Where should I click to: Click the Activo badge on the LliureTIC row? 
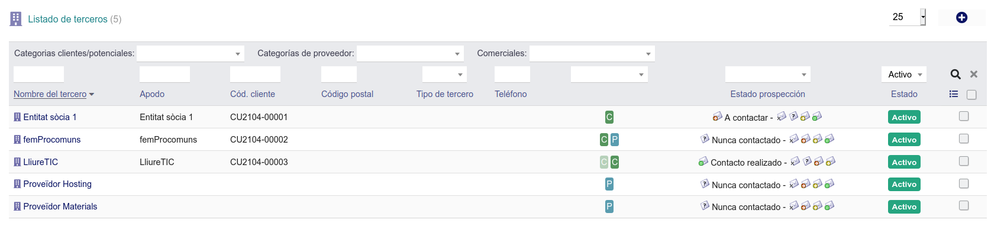tap(904, 162)
